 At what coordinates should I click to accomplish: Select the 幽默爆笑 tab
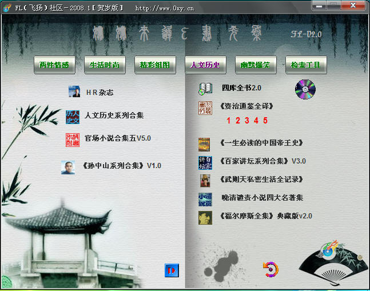256,65
